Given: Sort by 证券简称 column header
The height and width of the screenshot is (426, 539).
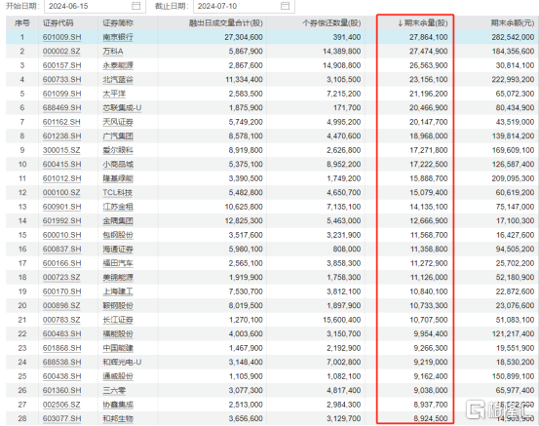Looking at the screenshot, I should 118,23.
